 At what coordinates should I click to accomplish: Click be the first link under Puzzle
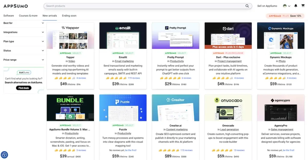tap(131, 150)
